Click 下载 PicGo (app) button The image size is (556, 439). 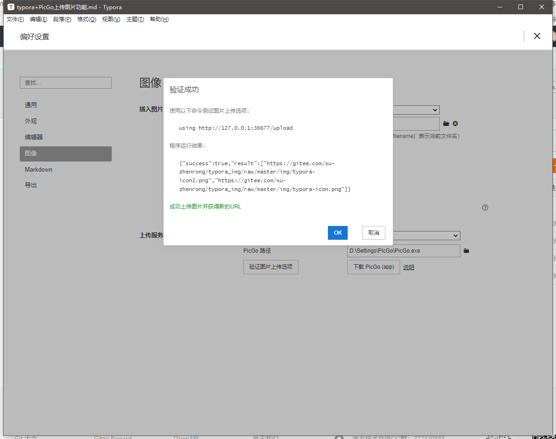pyautogui.click(x=373, y=267)
